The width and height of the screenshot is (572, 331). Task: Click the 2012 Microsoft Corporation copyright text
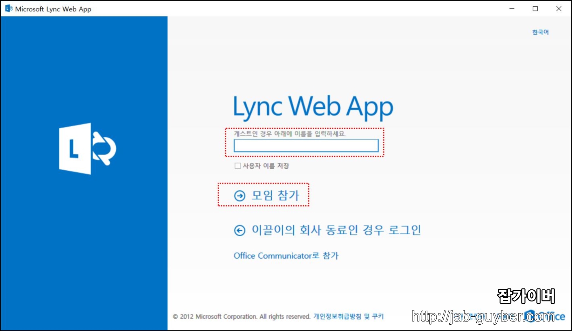coord(242,316)
